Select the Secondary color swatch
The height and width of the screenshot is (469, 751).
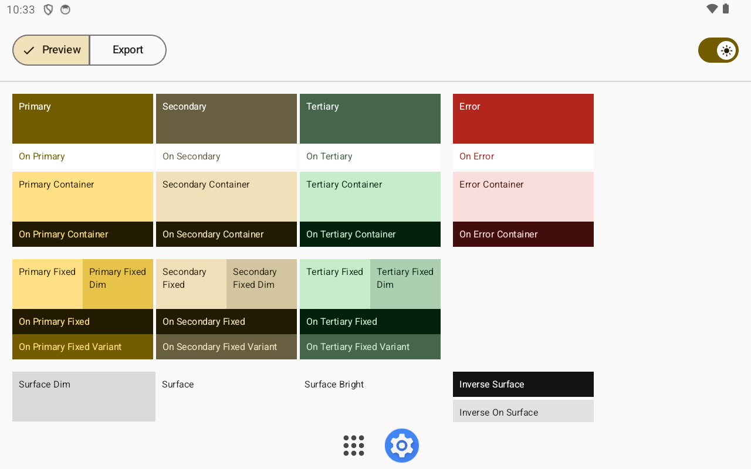[226, 118]
